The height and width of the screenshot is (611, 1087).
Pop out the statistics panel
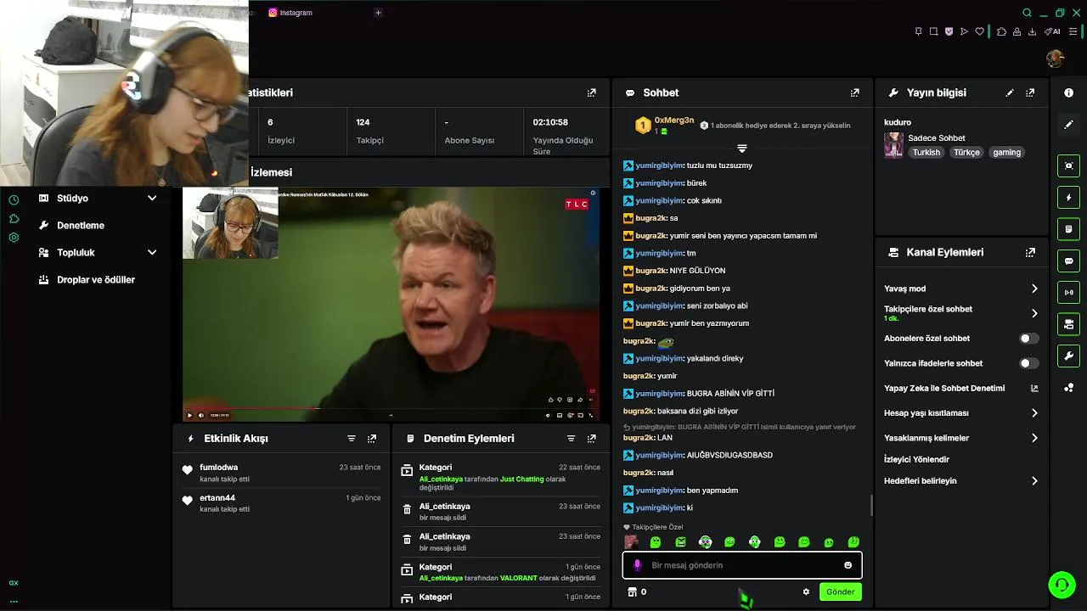592,92
